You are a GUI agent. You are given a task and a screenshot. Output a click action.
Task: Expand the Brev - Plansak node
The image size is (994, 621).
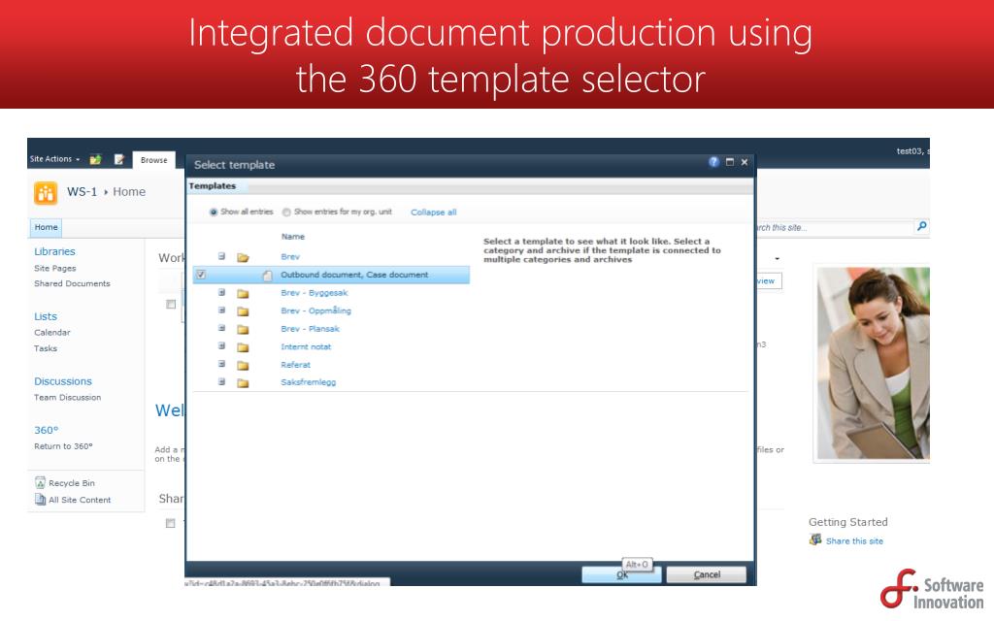[222, 328]
